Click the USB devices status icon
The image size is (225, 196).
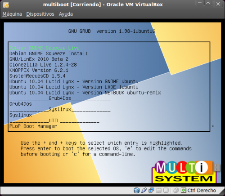144,190
